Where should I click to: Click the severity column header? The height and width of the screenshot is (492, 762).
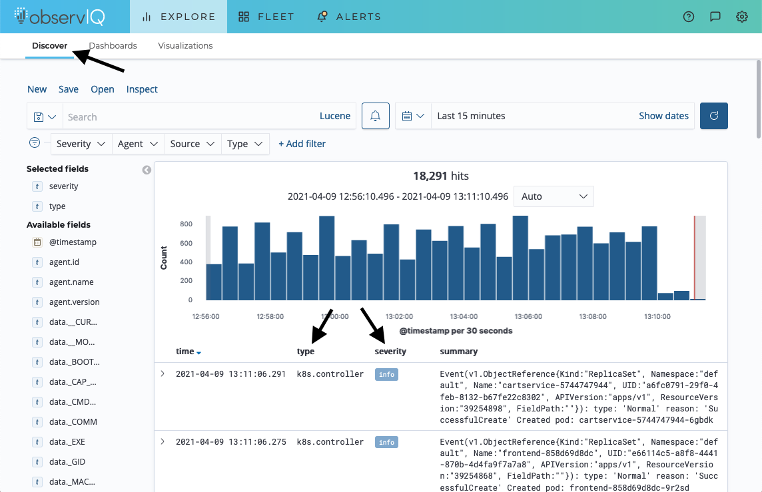(390, 351)
